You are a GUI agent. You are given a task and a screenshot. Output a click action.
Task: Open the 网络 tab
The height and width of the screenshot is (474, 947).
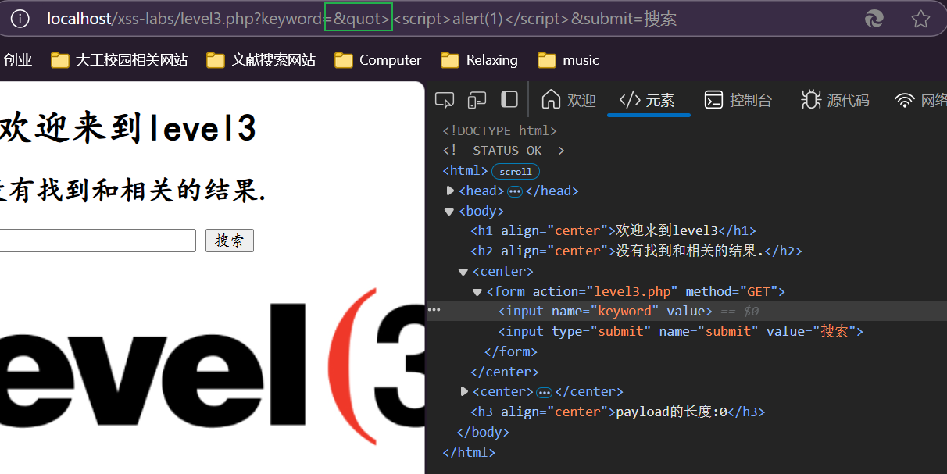922,100
